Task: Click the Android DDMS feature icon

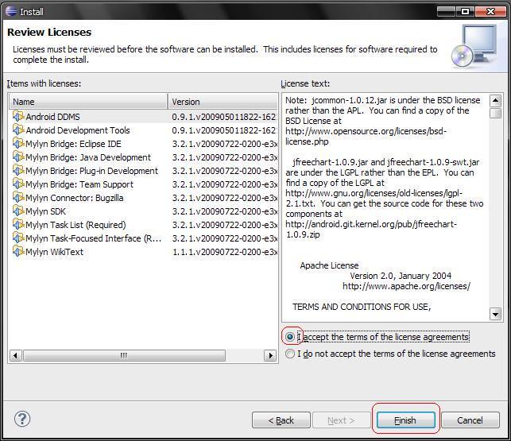Action: [18, 116]
